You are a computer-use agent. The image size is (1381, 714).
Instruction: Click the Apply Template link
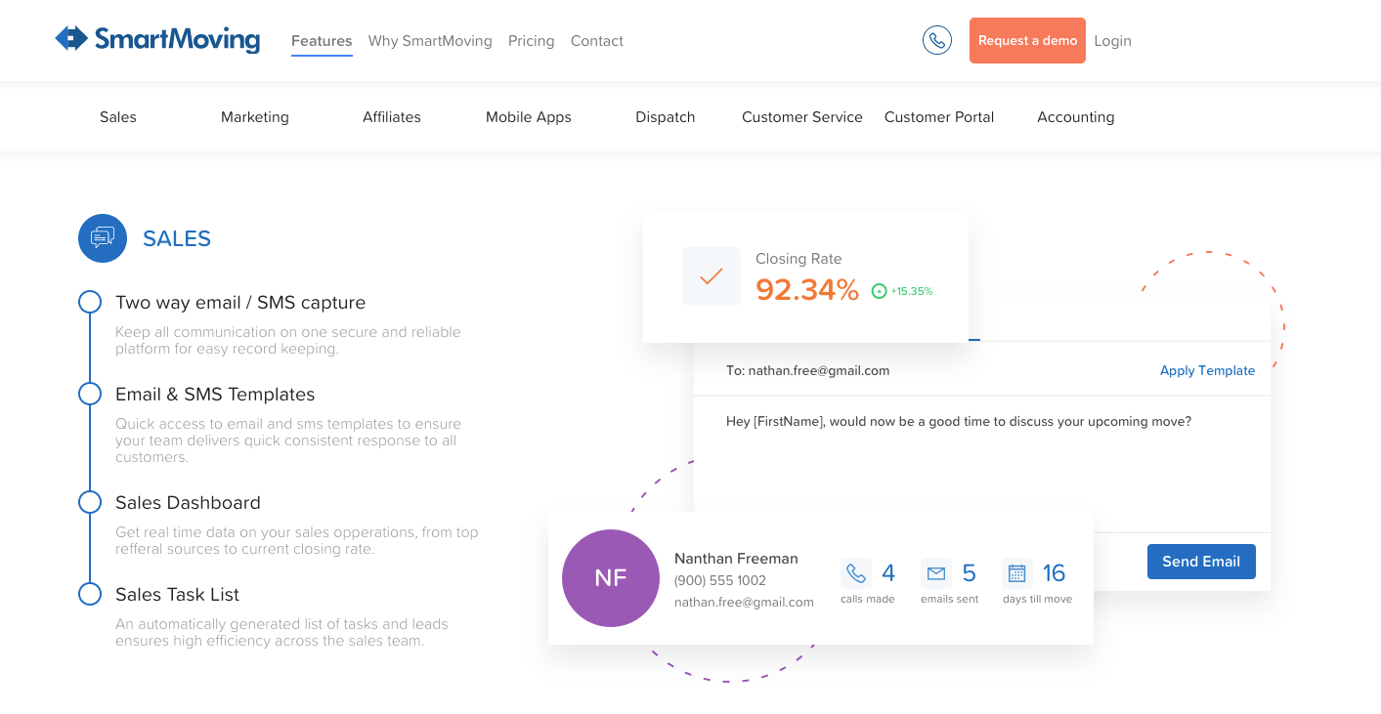pos(1207,370)
